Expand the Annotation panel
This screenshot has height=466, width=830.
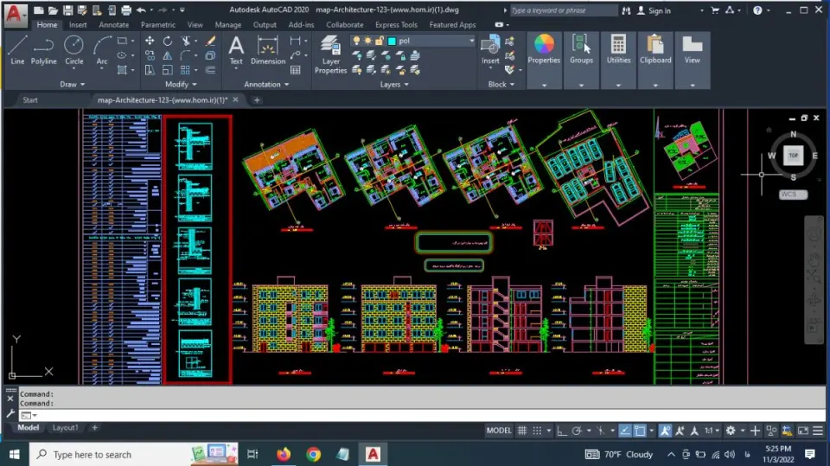coord(266,84)
